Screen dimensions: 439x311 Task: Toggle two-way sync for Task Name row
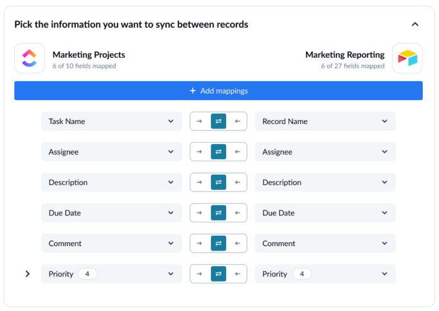coord(219,121)
